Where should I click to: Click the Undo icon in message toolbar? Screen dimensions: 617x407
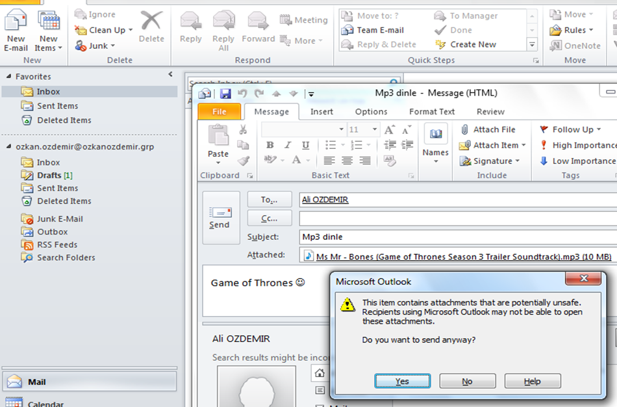[x=242, y=94]
